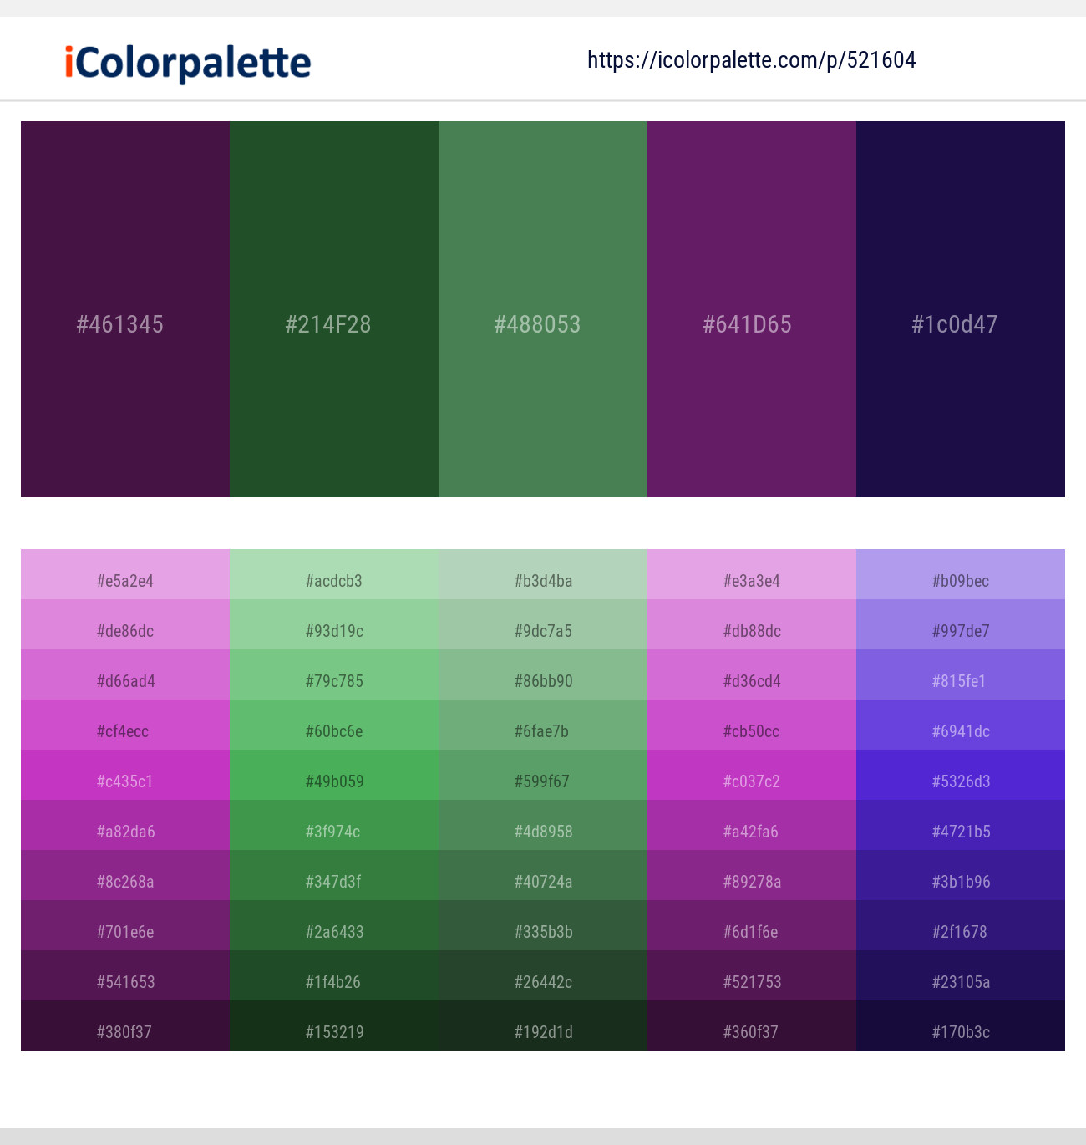The width and height of the screenshot is (1086, 1145).
Task: Select the large #1c0d47 navy swatch
Action: (961, 309)
